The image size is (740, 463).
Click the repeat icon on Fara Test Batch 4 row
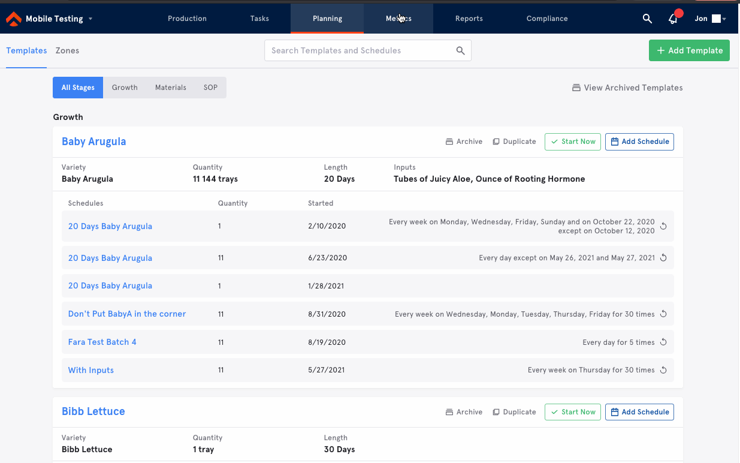point(663,342)
